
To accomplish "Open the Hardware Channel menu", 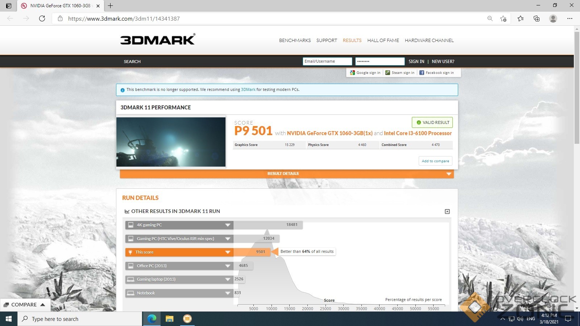I will pos(429,41).
